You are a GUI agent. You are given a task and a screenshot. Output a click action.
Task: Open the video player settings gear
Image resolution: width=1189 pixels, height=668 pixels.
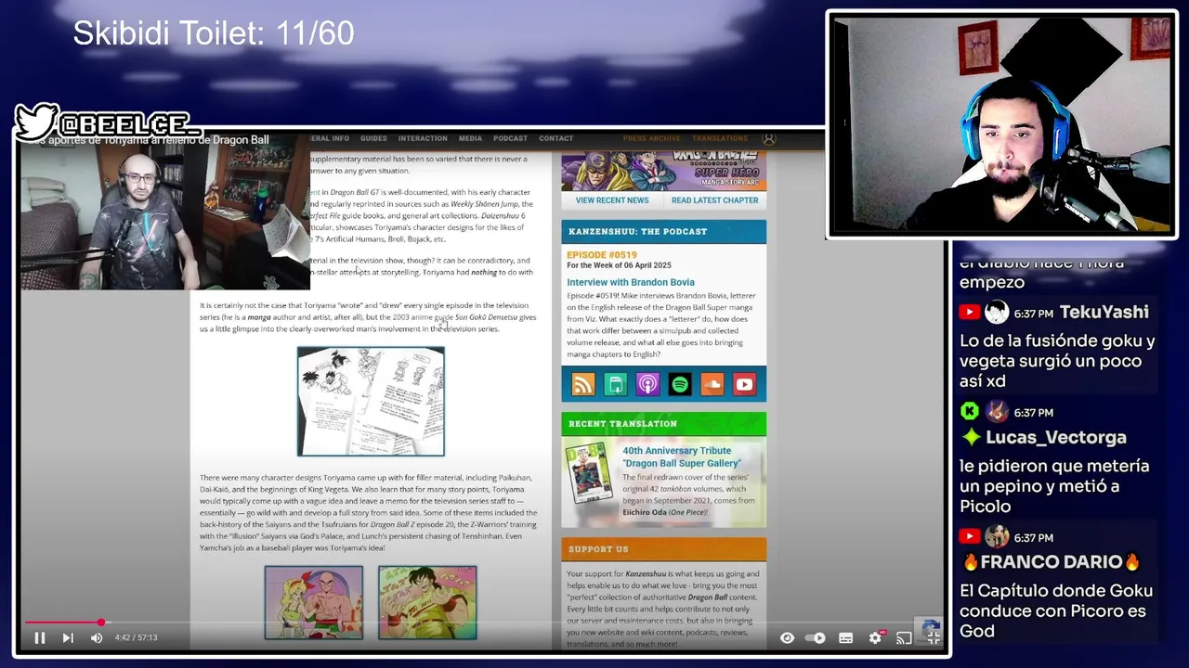pos(875,637)
